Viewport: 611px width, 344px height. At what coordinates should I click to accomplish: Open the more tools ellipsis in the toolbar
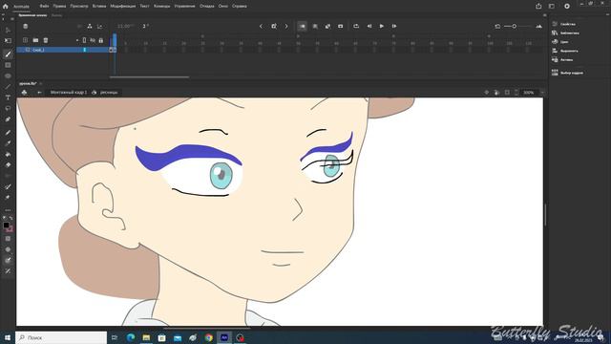tap(8, 210)
